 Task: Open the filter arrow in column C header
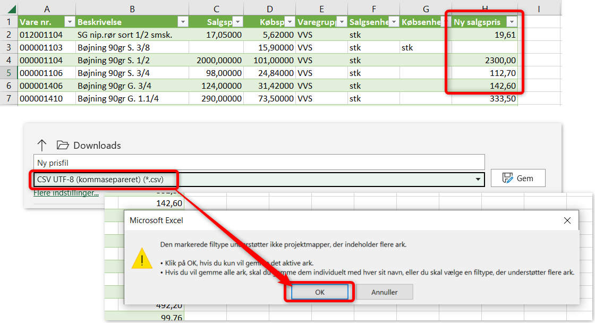click(x=237, y=22)
